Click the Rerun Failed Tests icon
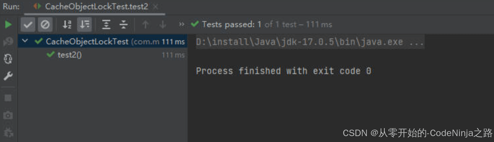Image resolution: width=494 pixels, height=142 pixels. pyautogui.click(x=8, y=42)
